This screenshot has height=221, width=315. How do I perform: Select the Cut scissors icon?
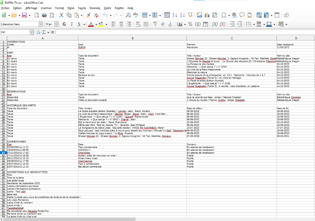(x=61, y=15)
